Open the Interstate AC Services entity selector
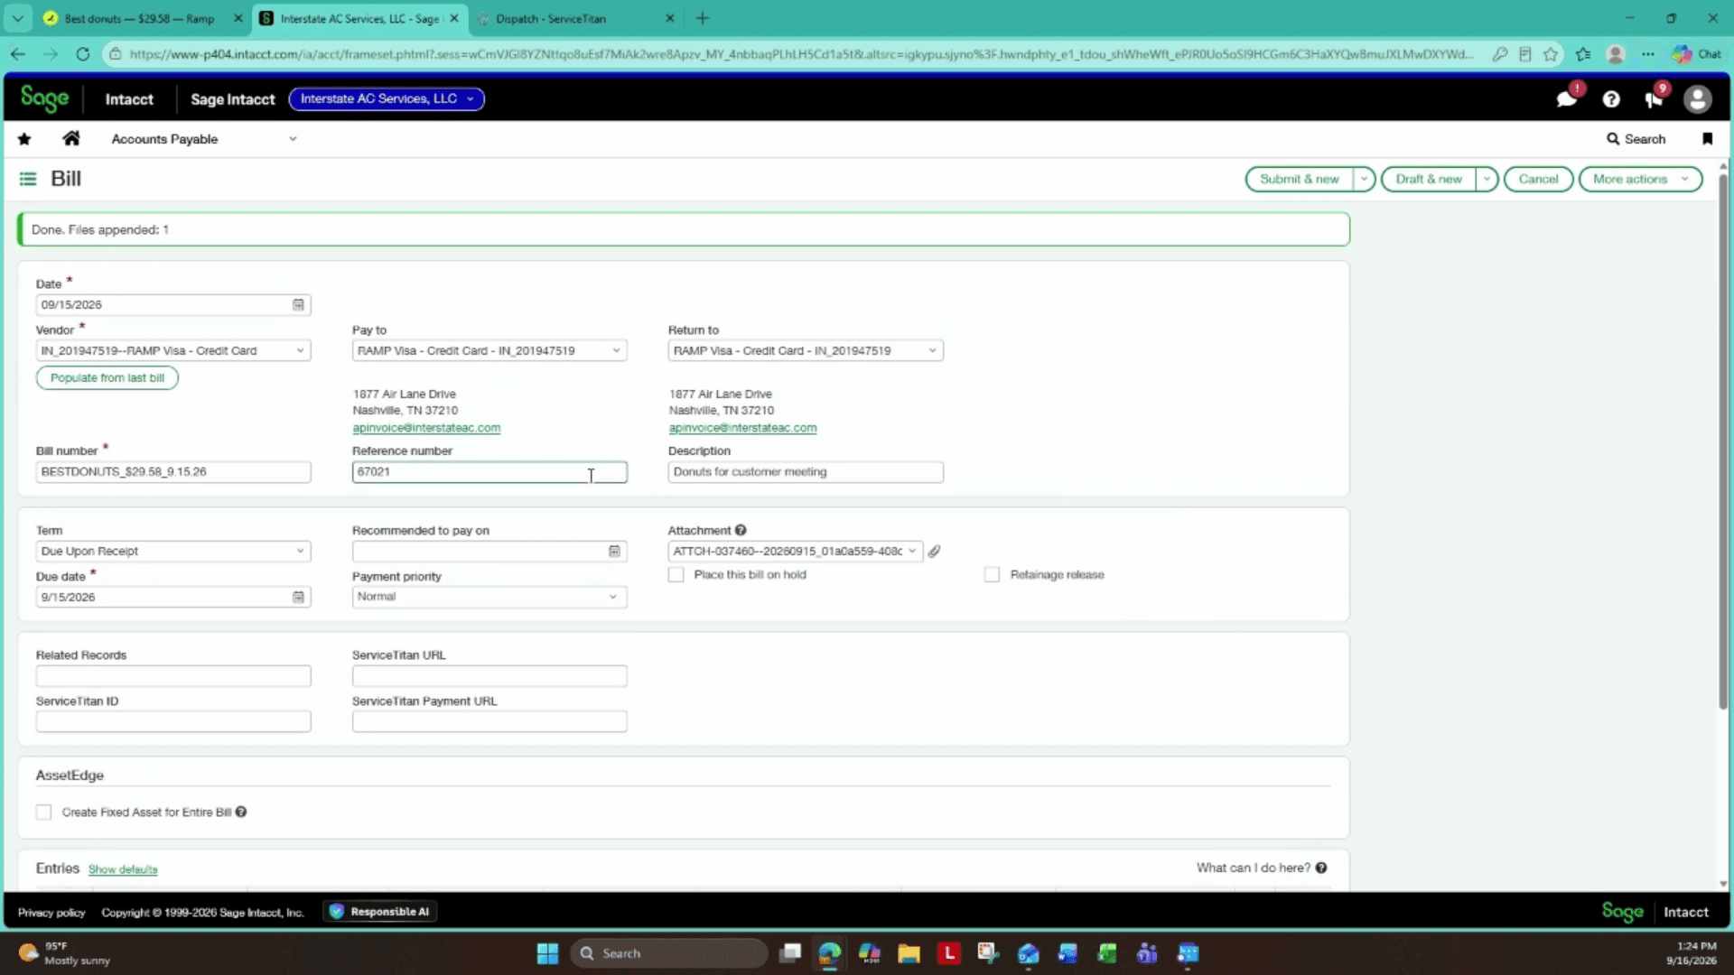1734x975 pixels. [387, 98]
